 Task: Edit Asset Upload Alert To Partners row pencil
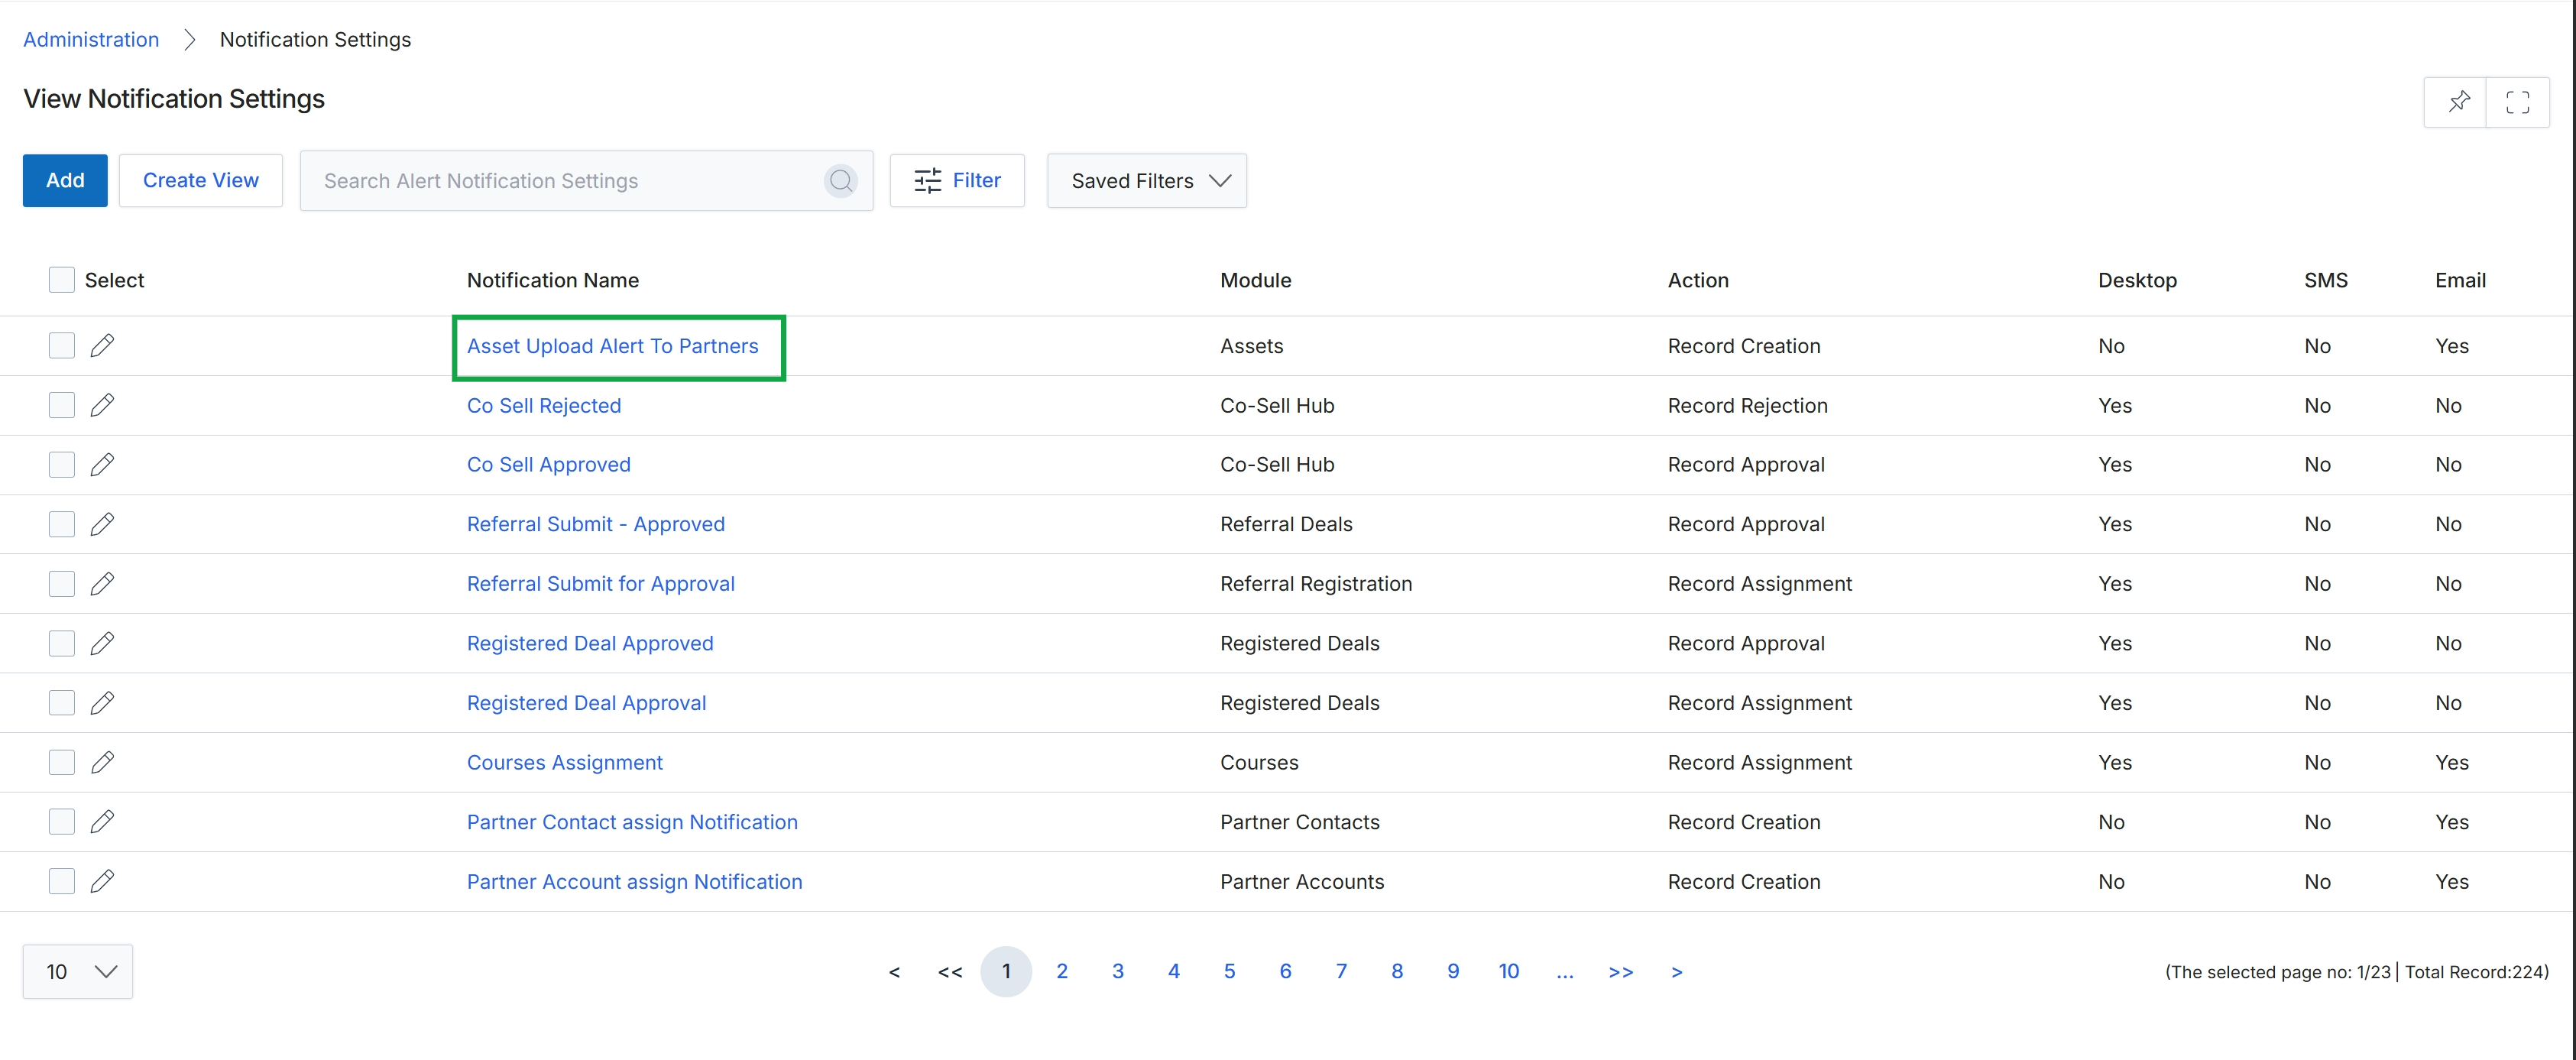pyautogui.click(x=102, y=346)
